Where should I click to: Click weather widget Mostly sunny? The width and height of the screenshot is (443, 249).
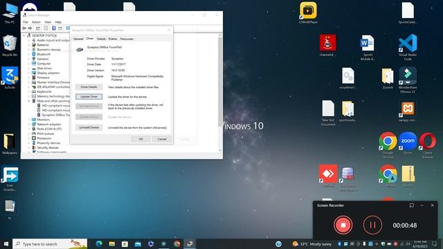312,244
